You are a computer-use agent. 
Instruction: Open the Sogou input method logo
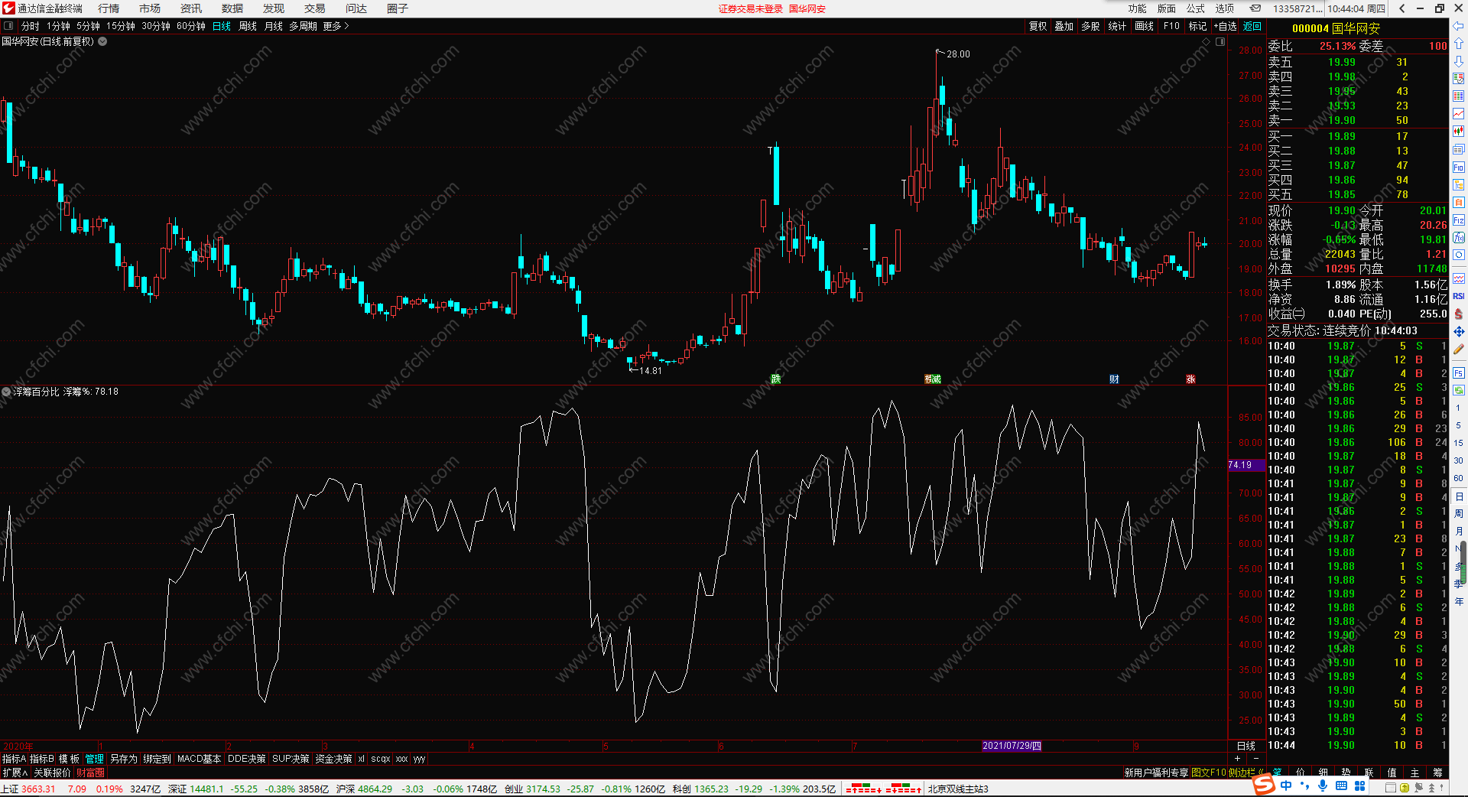coord(1263,786)
